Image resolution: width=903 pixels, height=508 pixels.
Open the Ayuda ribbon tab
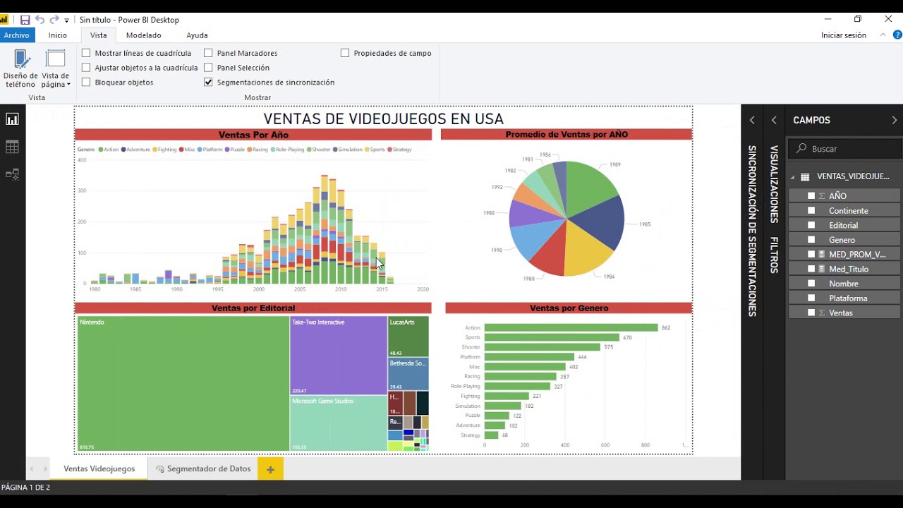197,35
